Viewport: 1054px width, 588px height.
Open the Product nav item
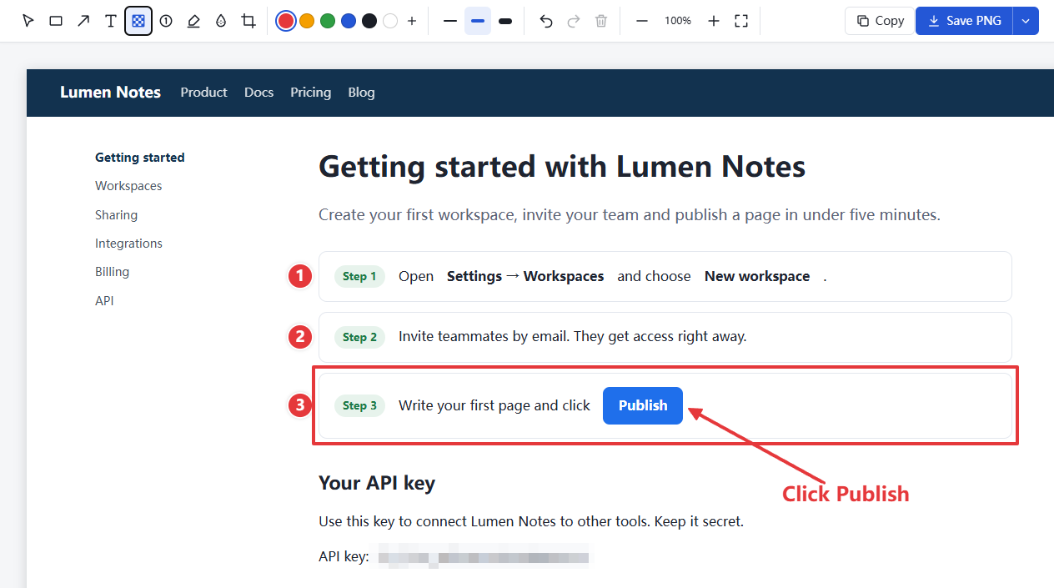203,93
